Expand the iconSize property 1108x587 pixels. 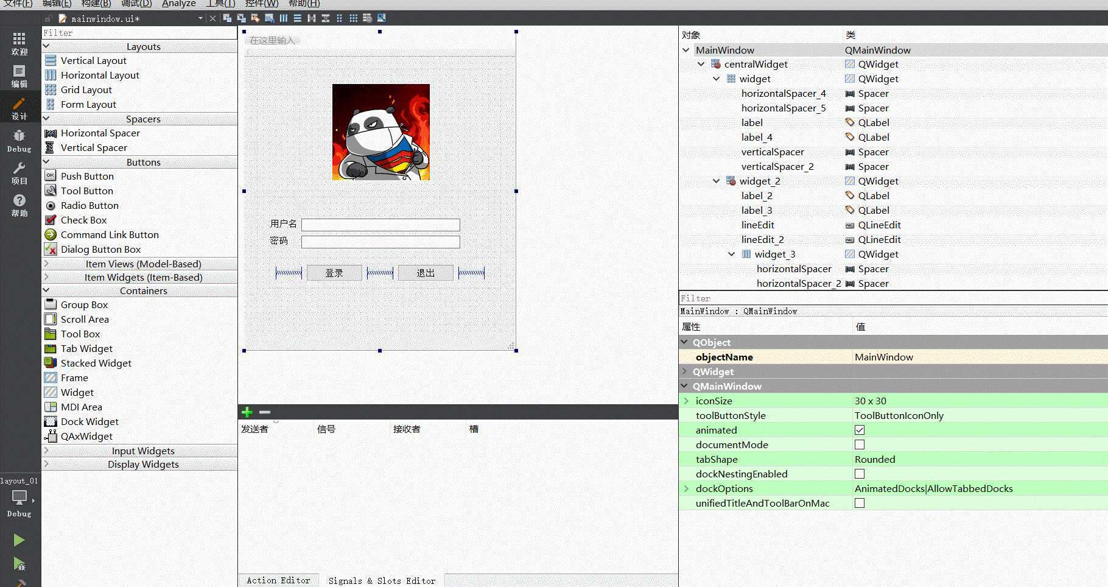686,401
